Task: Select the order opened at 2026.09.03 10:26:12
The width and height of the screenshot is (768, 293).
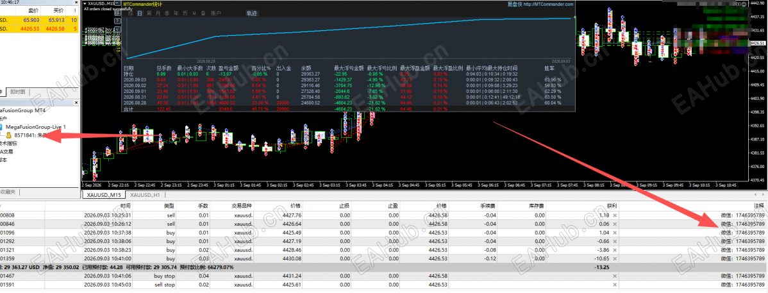Action: pos(384,224)
